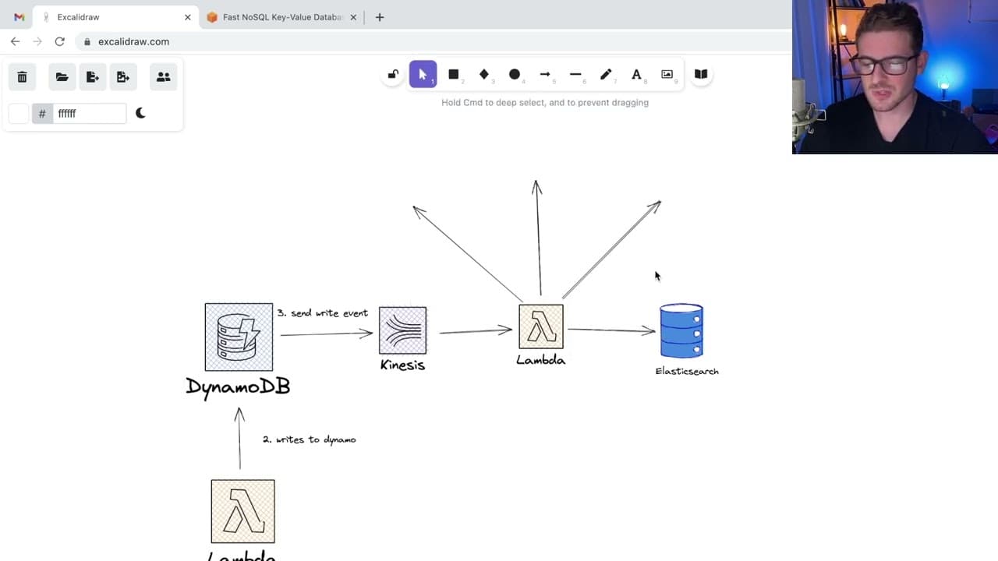Select the Selection arrow tool

(x=423, y=74)
